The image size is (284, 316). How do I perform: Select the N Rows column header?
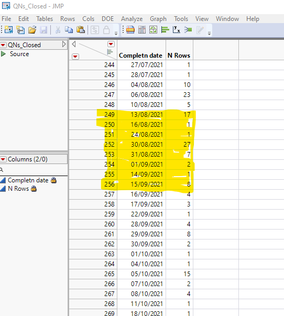pos(179,50)
